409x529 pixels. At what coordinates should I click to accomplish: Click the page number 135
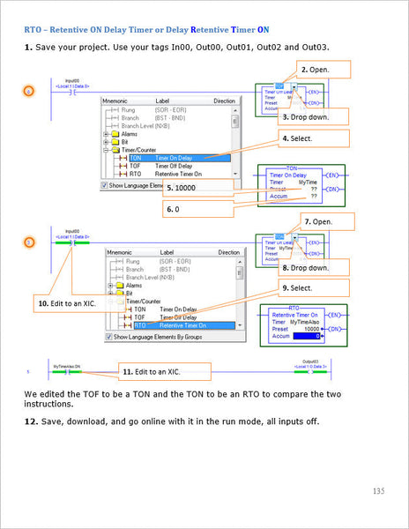[379, 491]
